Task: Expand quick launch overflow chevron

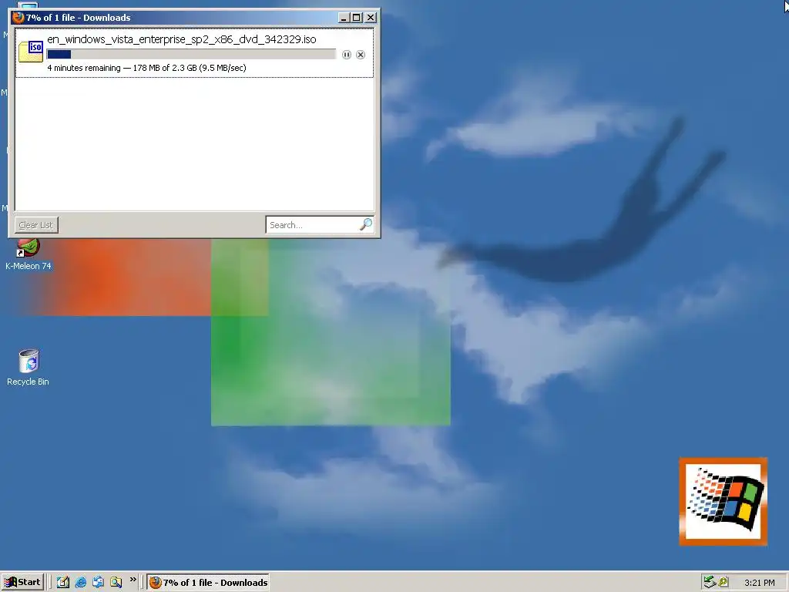Action: (x=133, y=580)
